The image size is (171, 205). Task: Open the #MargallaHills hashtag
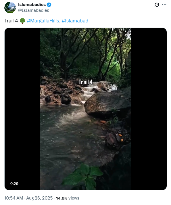point(43,21)
